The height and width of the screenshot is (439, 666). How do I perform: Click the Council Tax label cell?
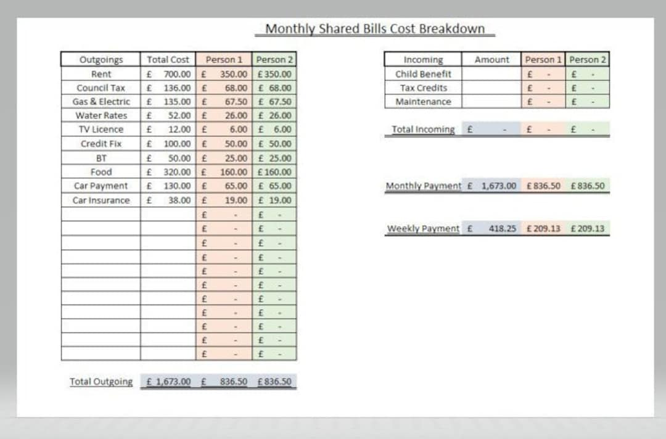[101, 88]
